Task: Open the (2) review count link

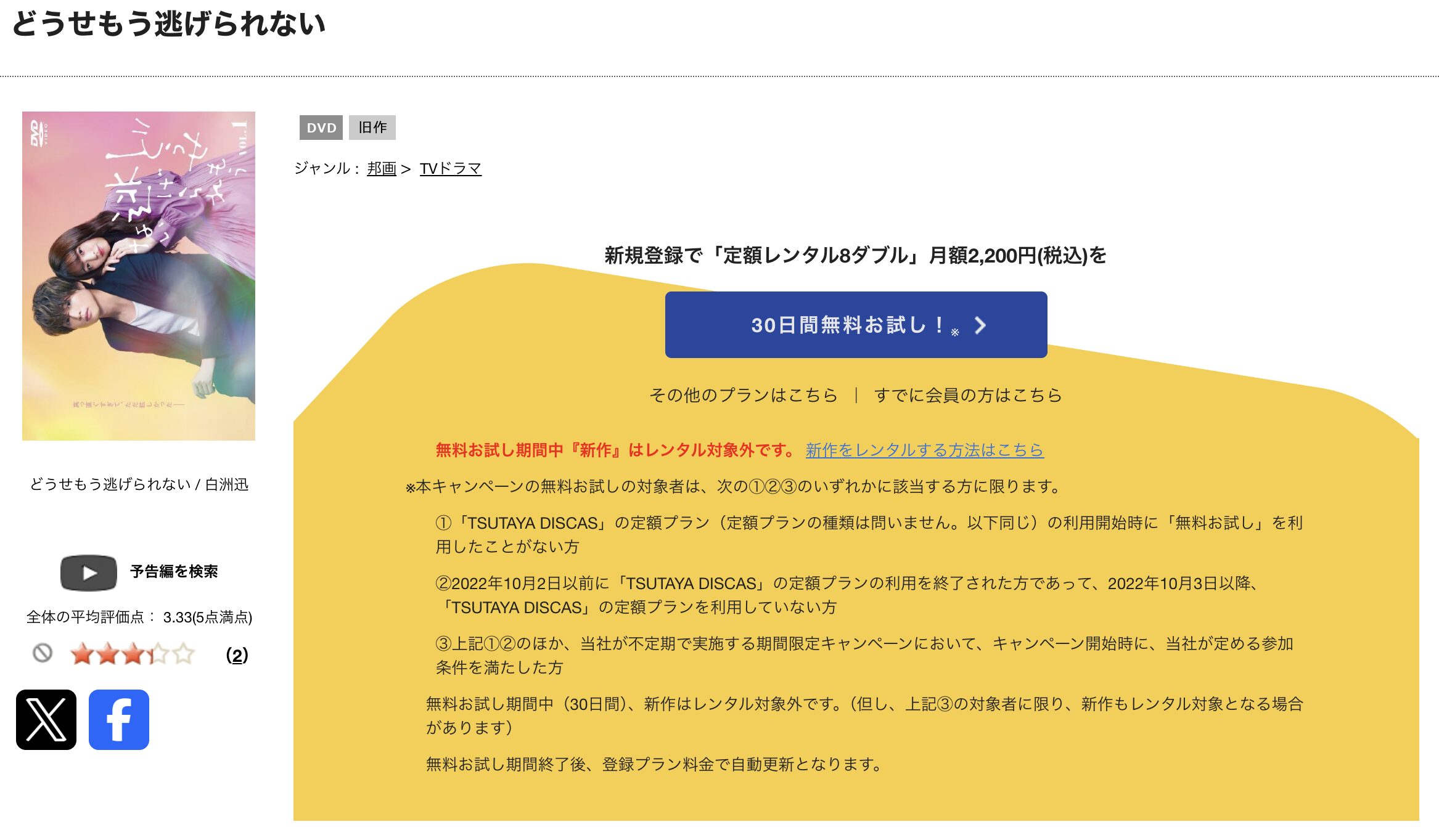Action: pos(237,655)
